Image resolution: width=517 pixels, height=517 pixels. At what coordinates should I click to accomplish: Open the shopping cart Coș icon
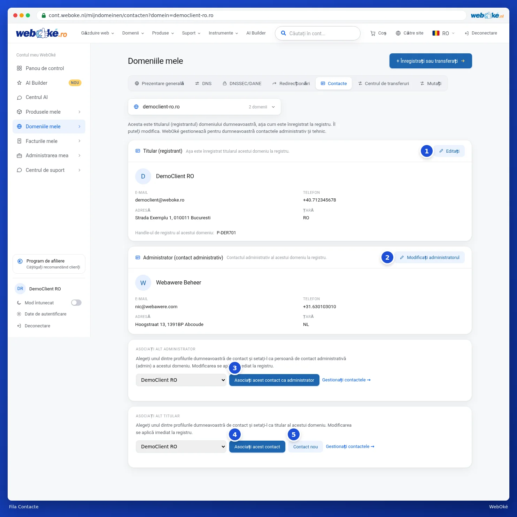(373, 33)
